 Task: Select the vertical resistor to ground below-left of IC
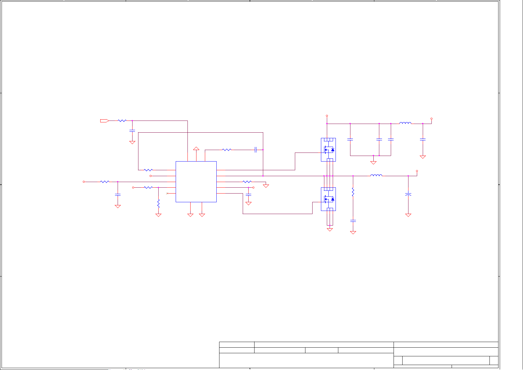tap(158, 204)
